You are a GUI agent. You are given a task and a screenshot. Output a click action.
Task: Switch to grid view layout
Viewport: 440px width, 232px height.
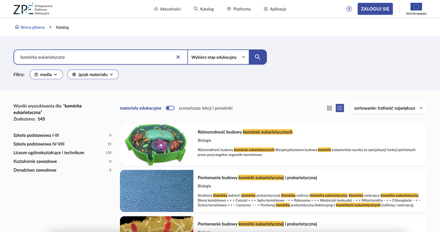329,108
